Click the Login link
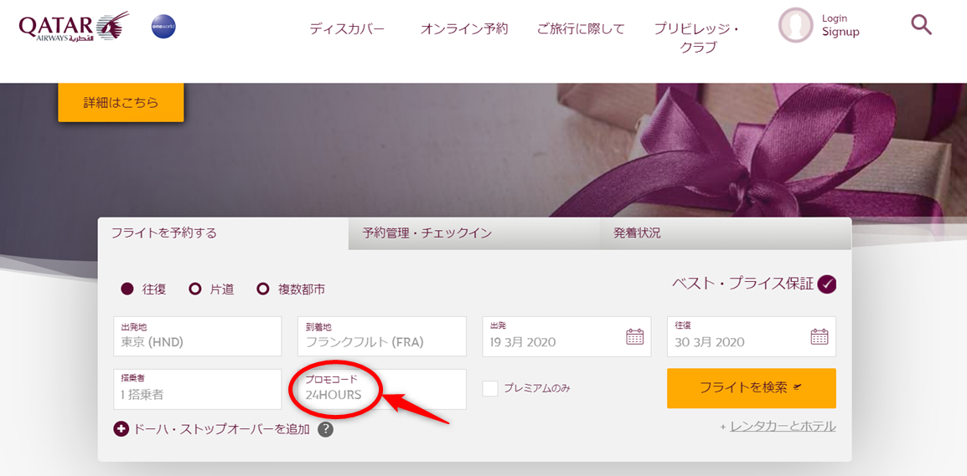This screenshot has width=967, height=476. tap(835, 18)
